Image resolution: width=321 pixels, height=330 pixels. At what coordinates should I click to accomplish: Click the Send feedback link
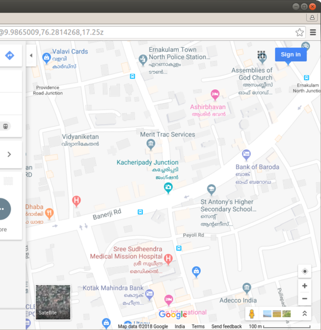click(x=226, y=327)
